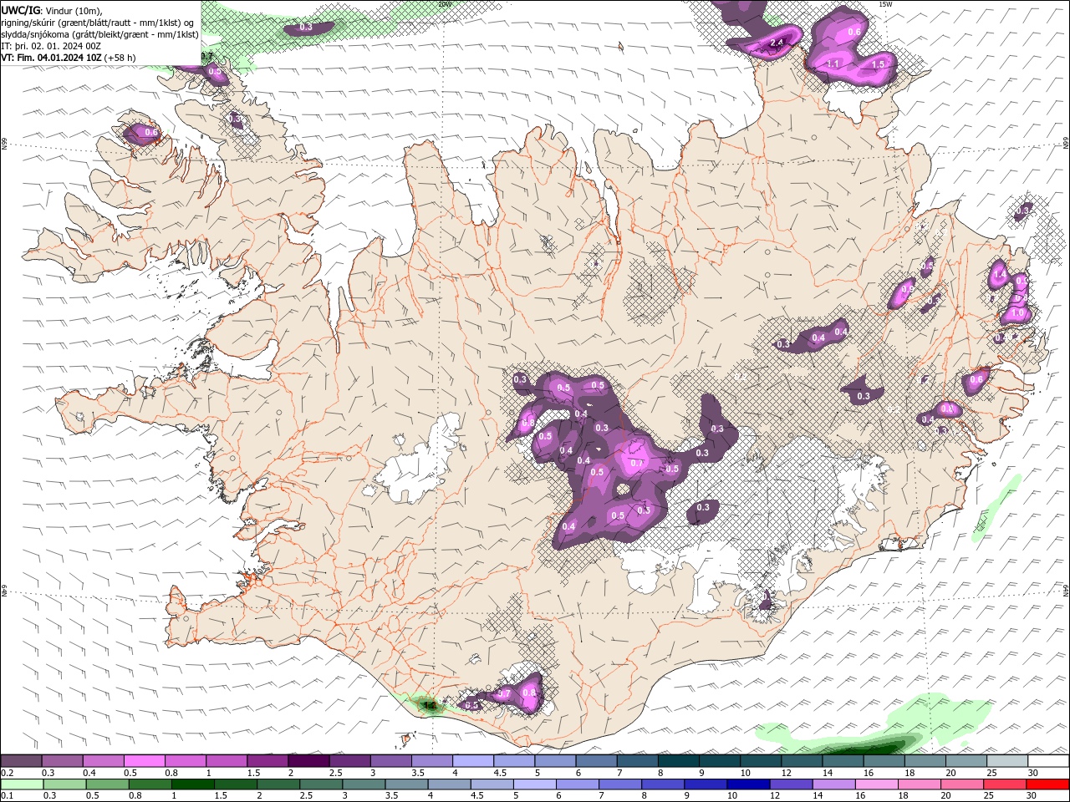The height and width of the screenshot is (802, 1070).
Task: Click the '30' label under upper legend row
Action: tap(1033, 774)
